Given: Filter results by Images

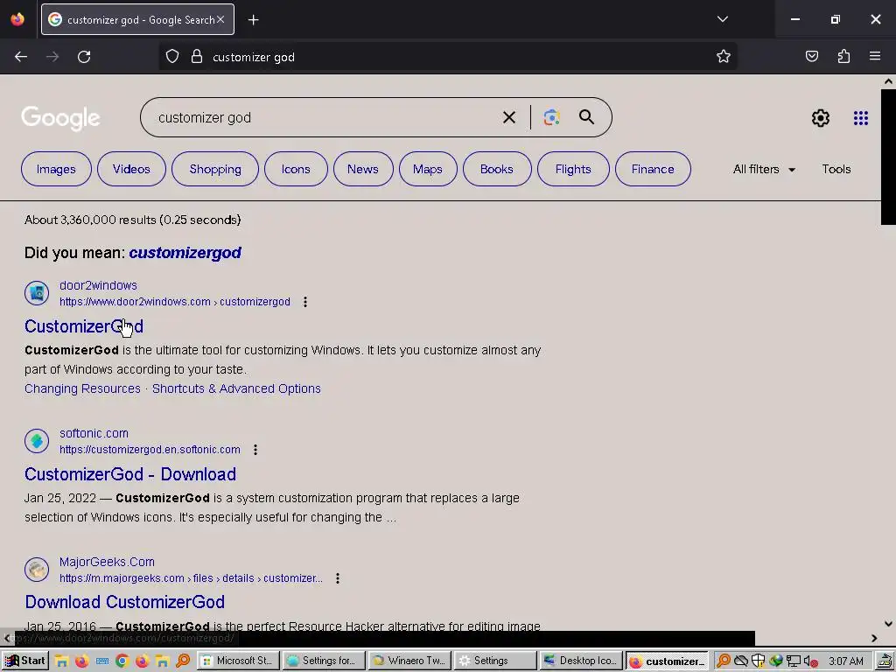Looking at the screenshot, I should tap(56, 169).
